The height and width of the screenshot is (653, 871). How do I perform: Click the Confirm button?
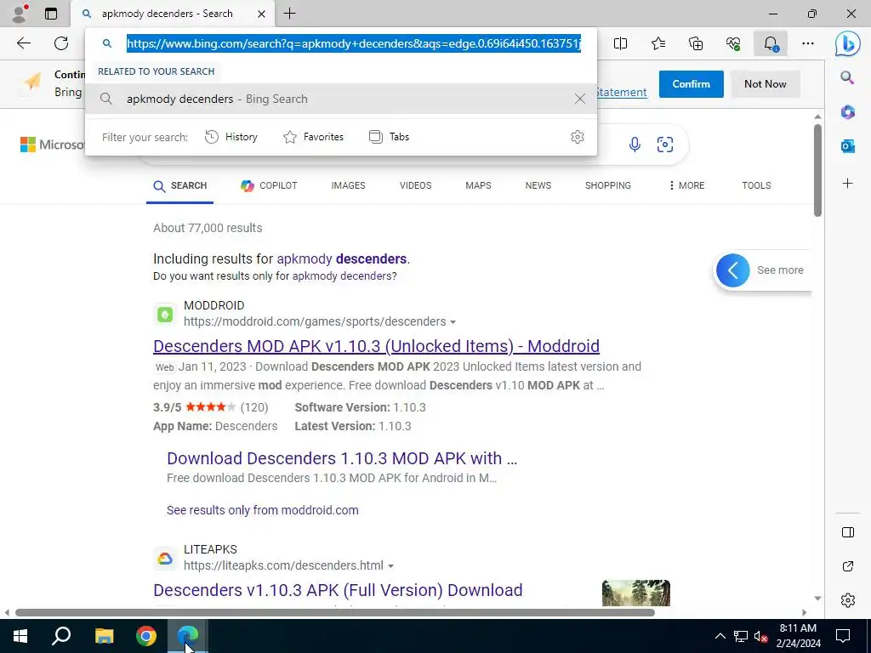(691, 84)
